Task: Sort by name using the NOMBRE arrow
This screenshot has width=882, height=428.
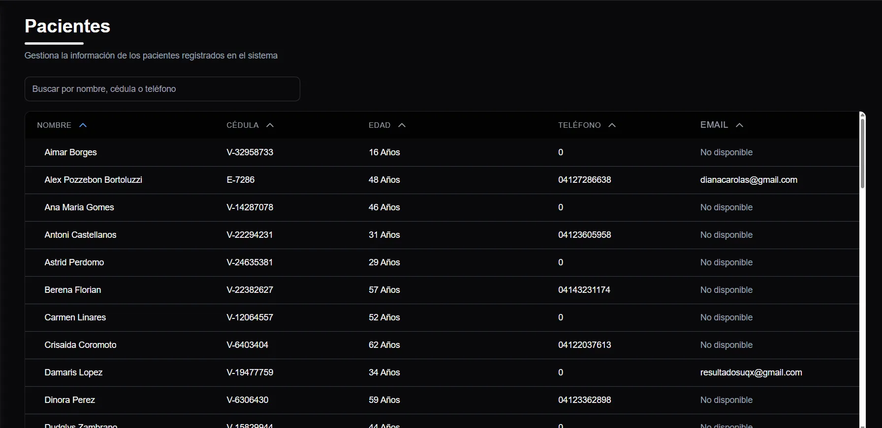Action: (83, 125)
